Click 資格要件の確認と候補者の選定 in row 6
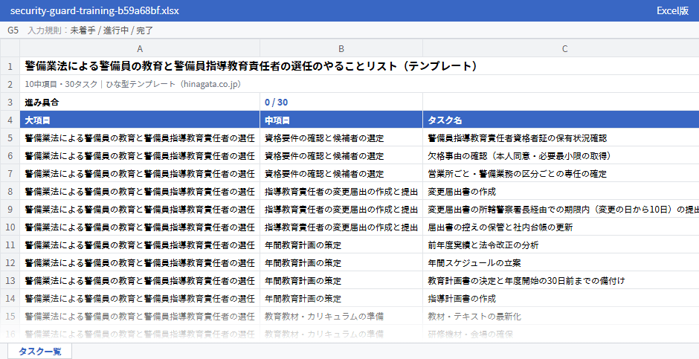This screenshot has height=359, width=699. pos(341,155)
